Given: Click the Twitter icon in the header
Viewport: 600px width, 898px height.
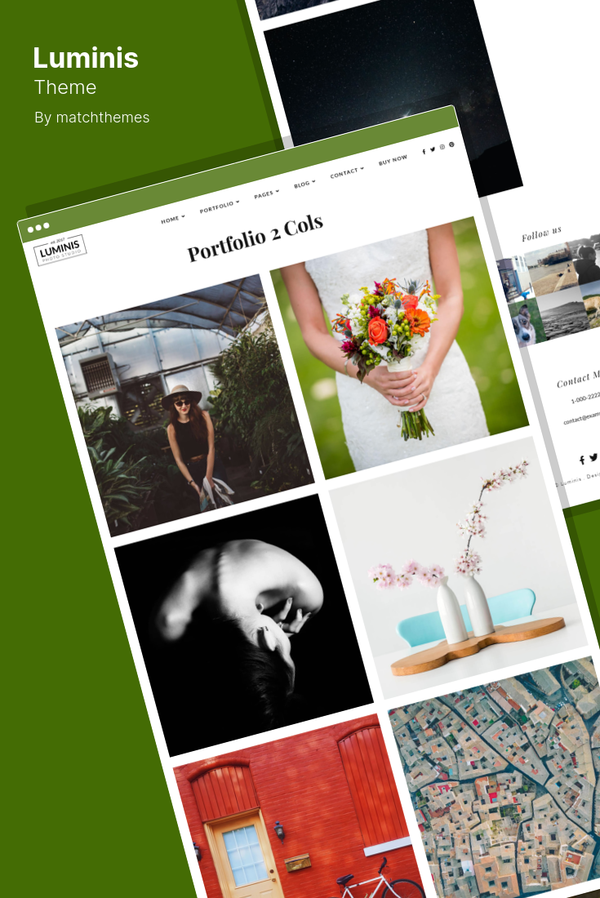Looking at the screenshot, I should click(433, 149).
